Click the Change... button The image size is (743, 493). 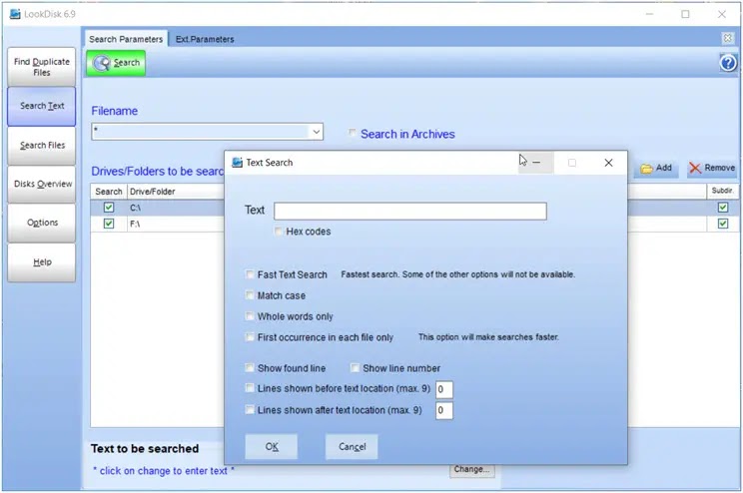coord(471,470)
